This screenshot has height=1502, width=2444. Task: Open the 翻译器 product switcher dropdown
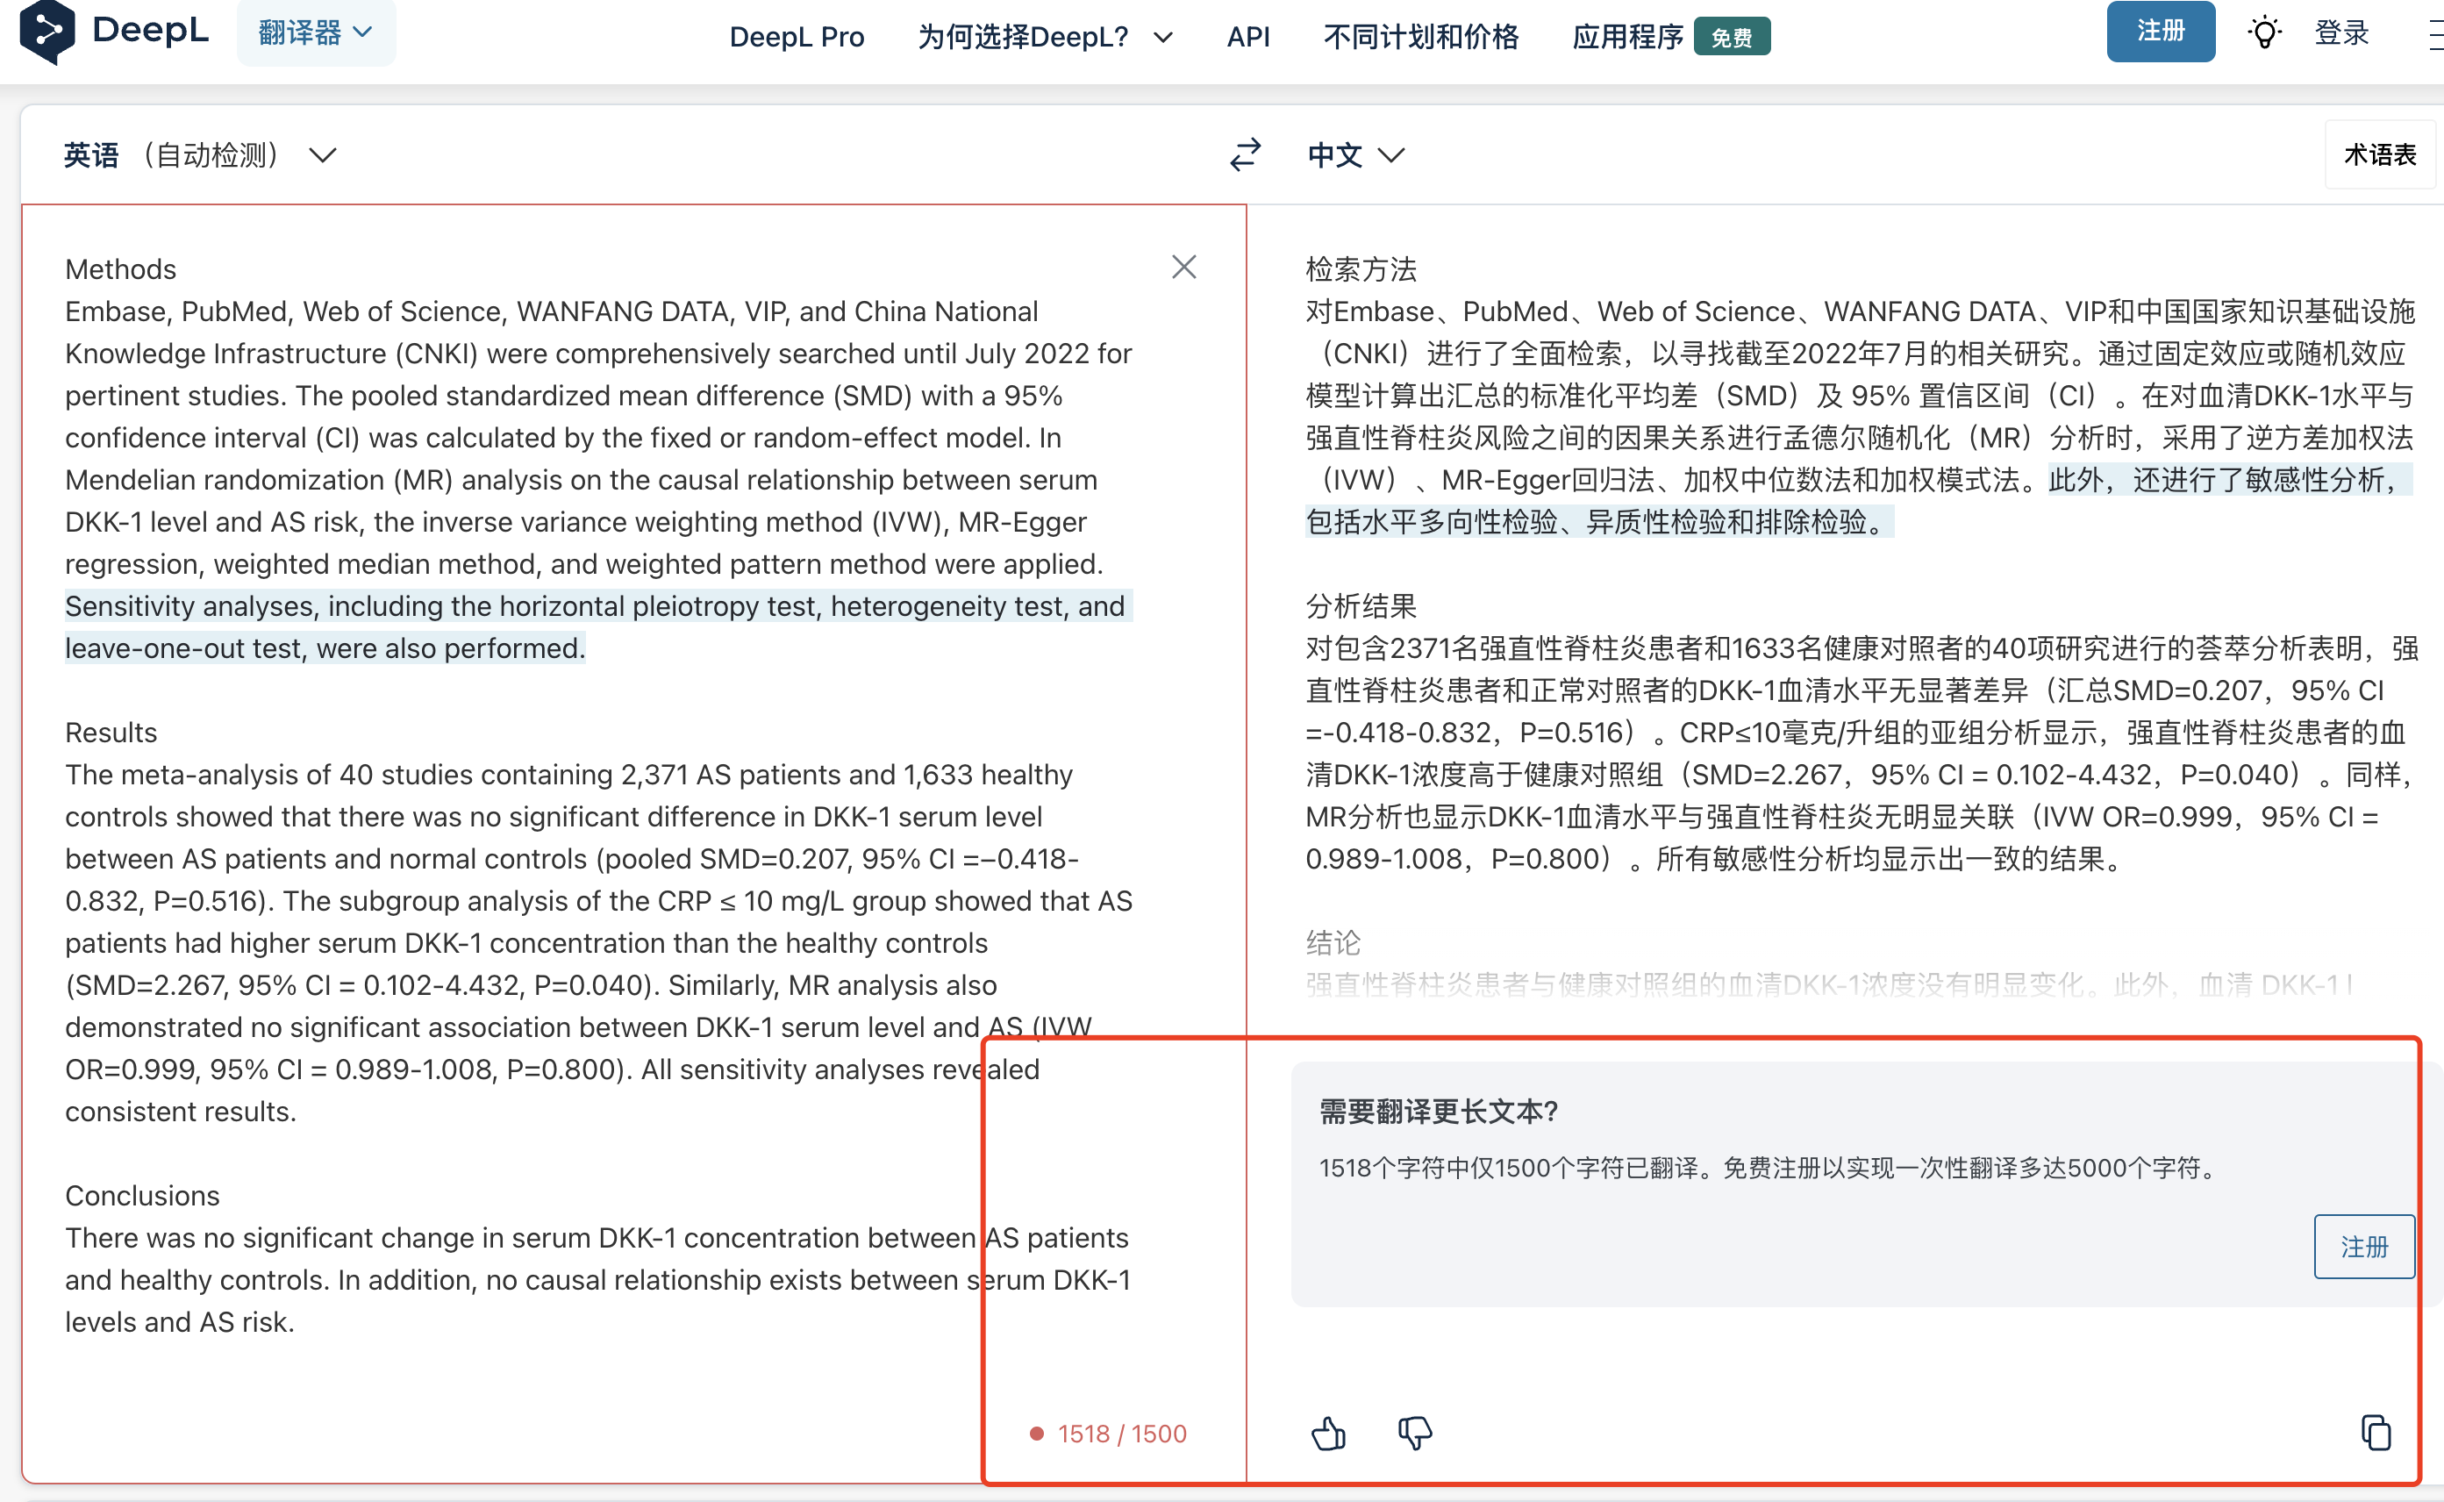[316, 32]
